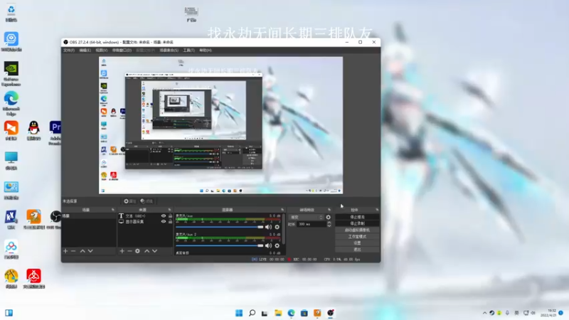Open File Explorer from taskbar
The image size is (569, 320).
pyautogui.click(x=278, y=313)
